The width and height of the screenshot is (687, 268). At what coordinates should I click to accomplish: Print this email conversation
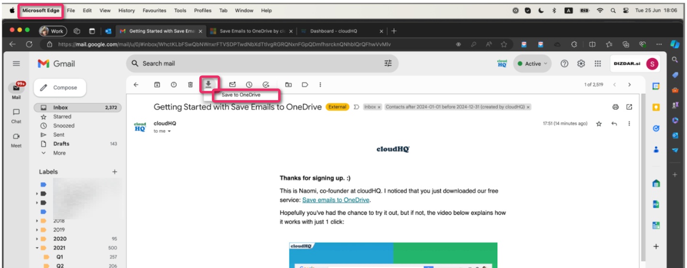click(615, 107)
